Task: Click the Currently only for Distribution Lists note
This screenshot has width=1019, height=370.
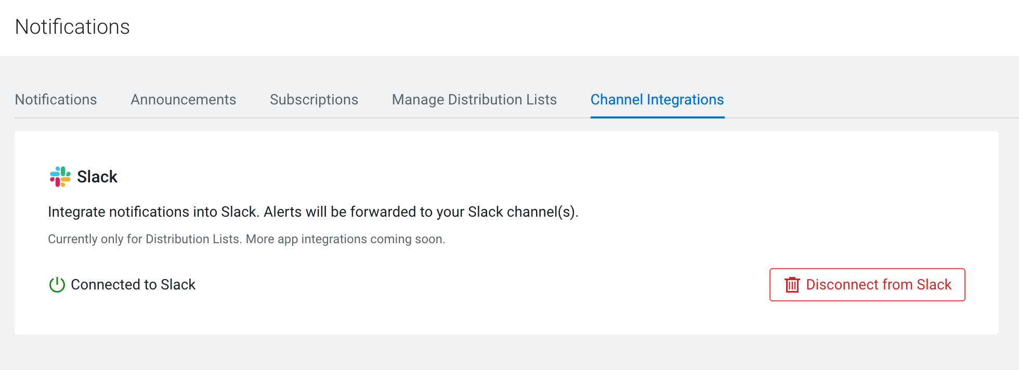Action: click(x=144, y=239)
